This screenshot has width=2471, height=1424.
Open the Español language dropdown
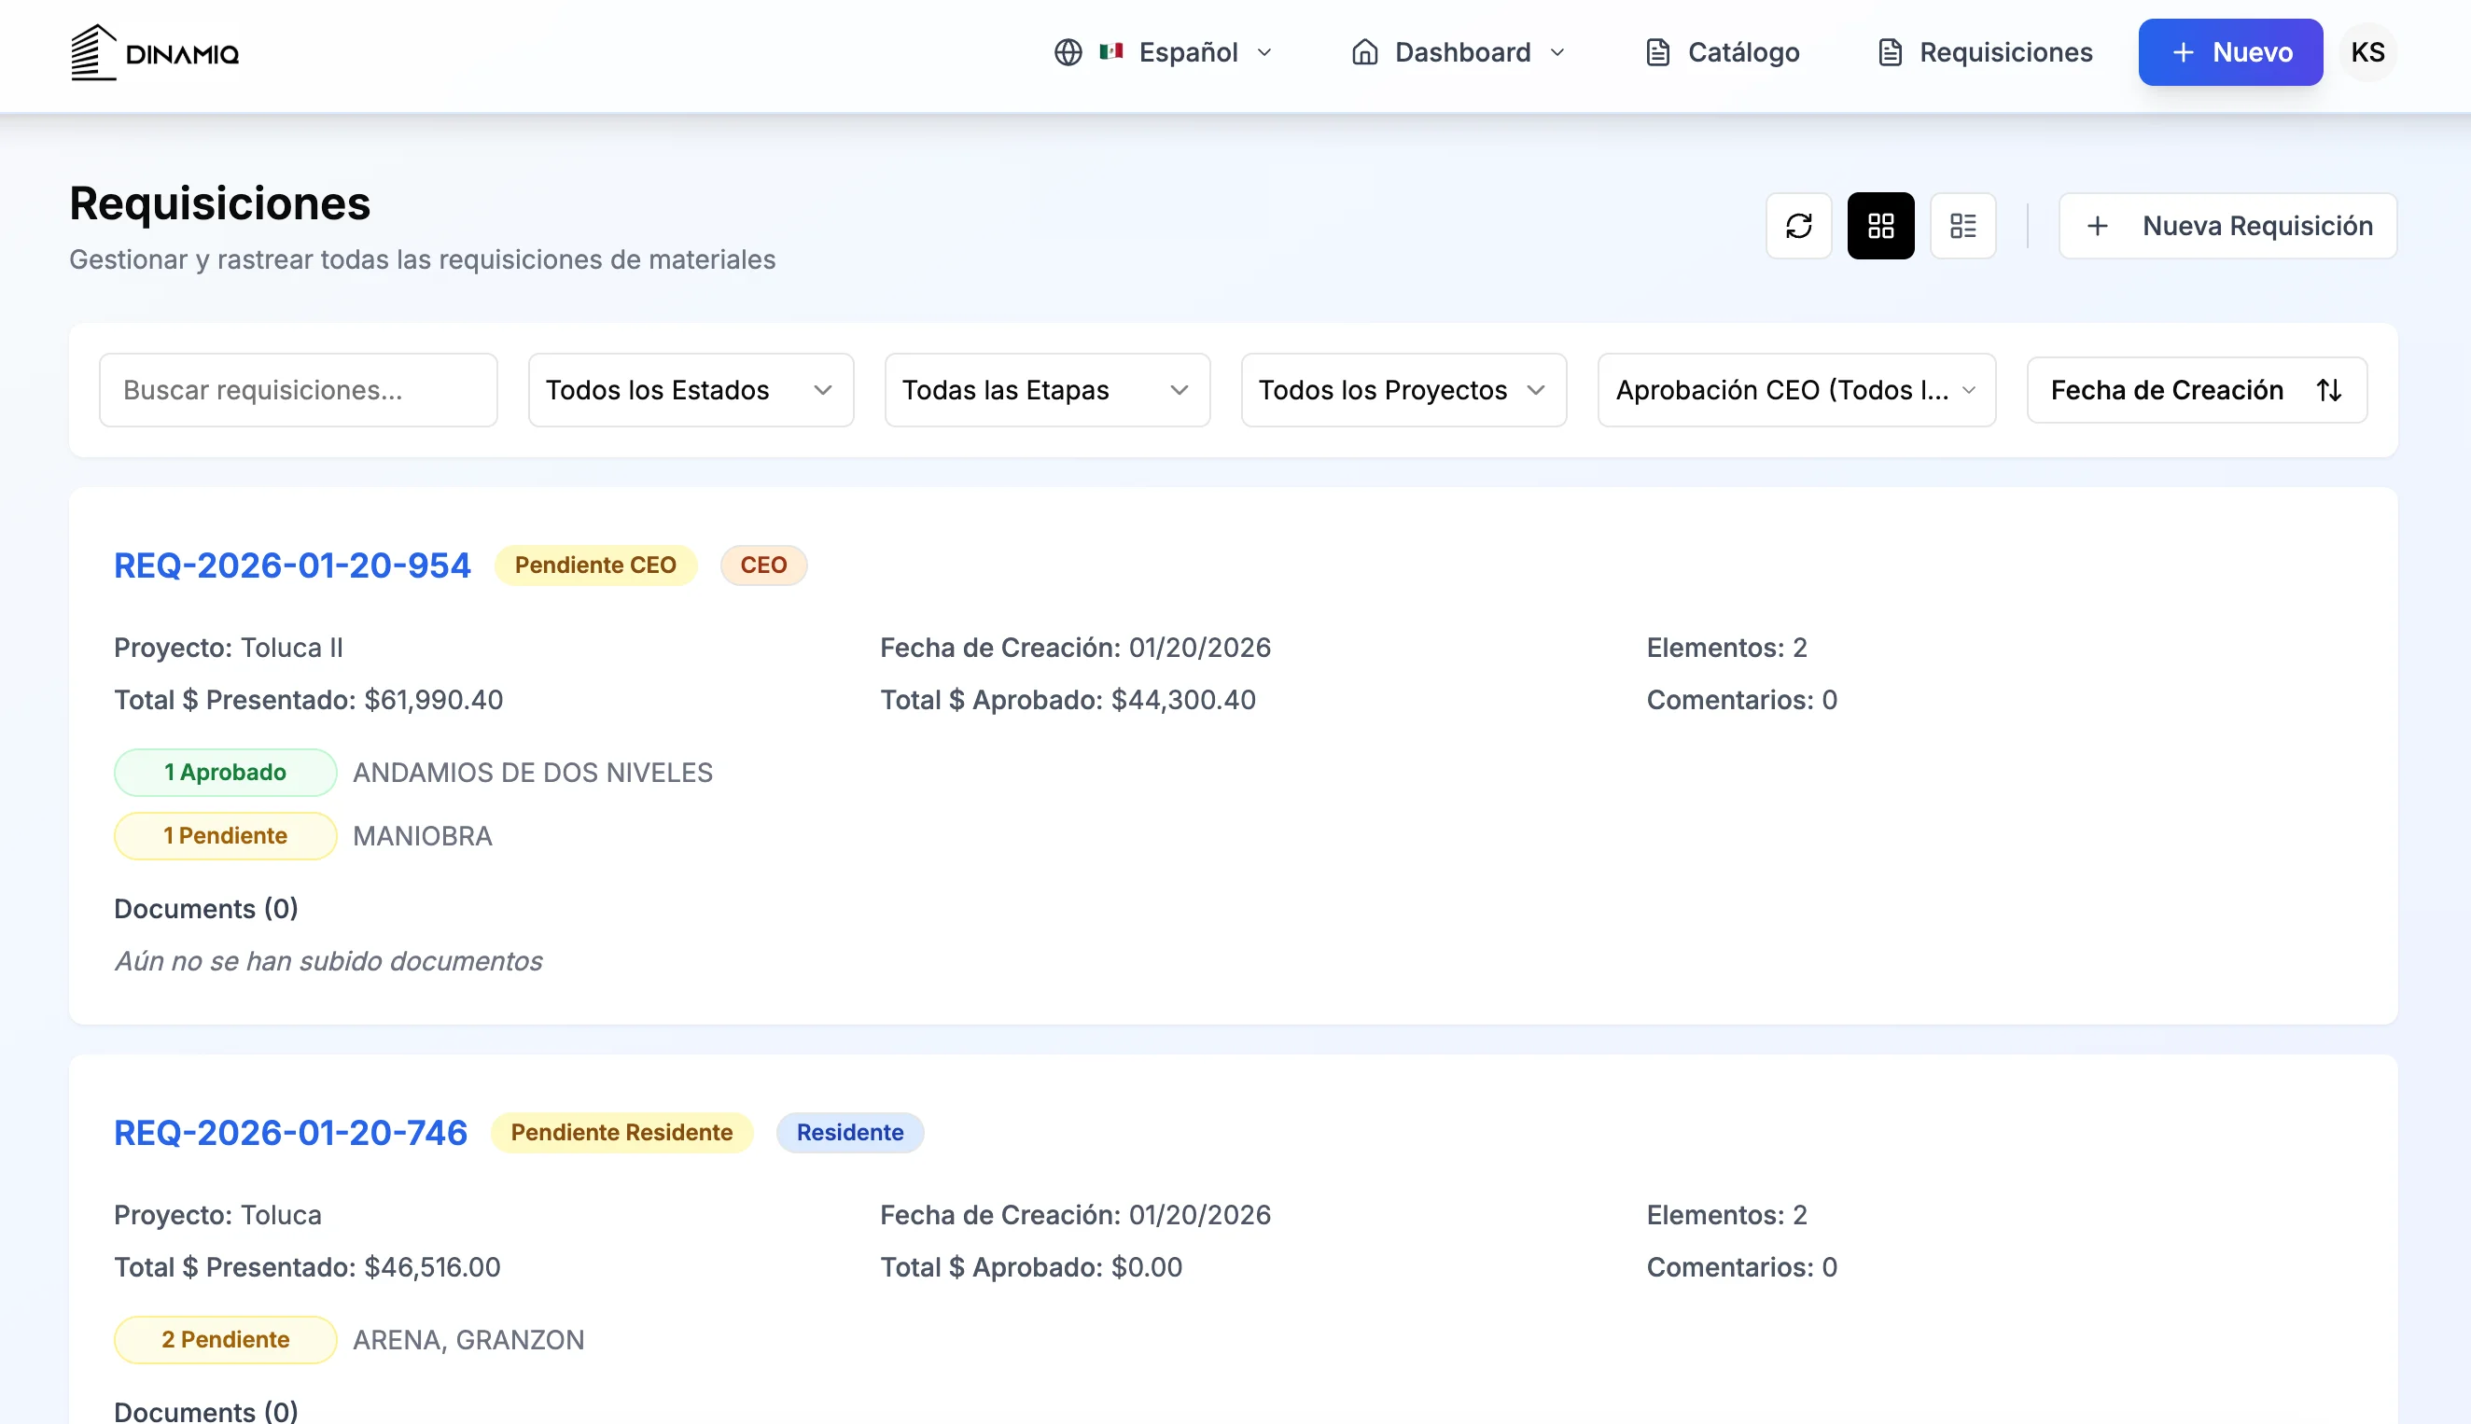(x=1164, y=52)
